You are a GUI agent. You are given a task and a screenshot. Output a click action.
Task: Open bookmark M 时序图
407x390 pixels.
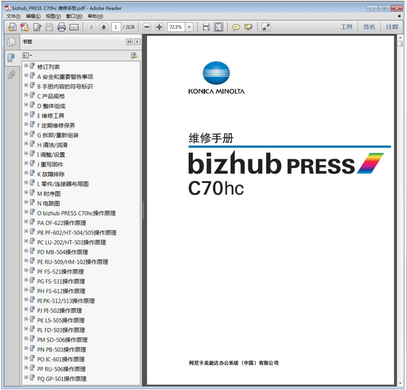click(x=49, y=194)
